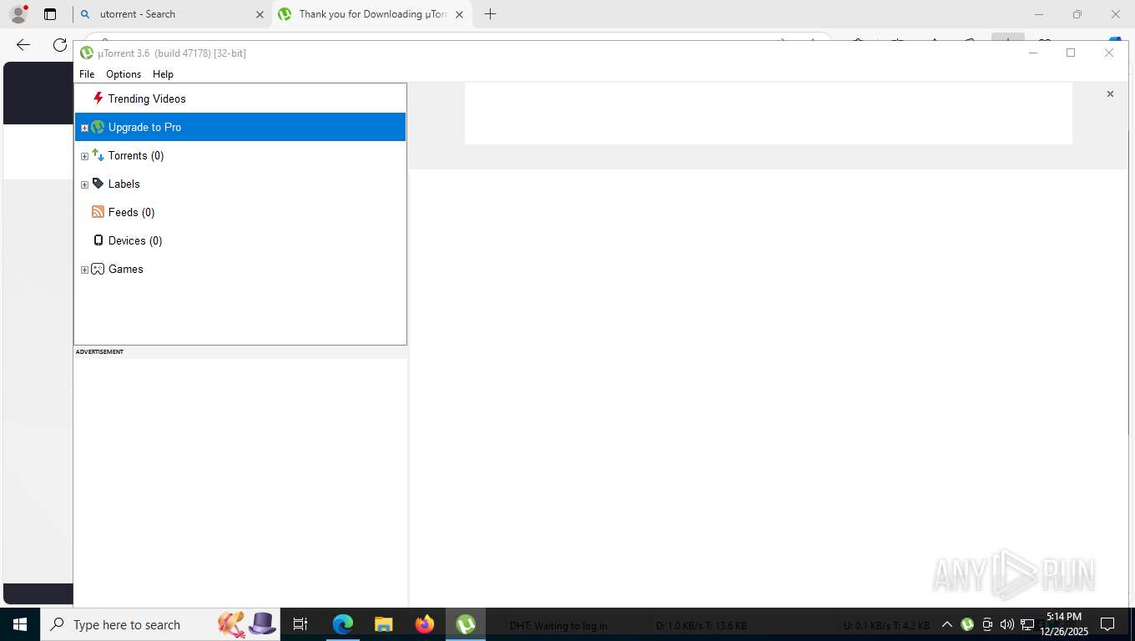The width and height of the screenshot is (1135, 641).
Task: Switch to Thank you for Downloading µTorrent tab
Action: (371, 14)
